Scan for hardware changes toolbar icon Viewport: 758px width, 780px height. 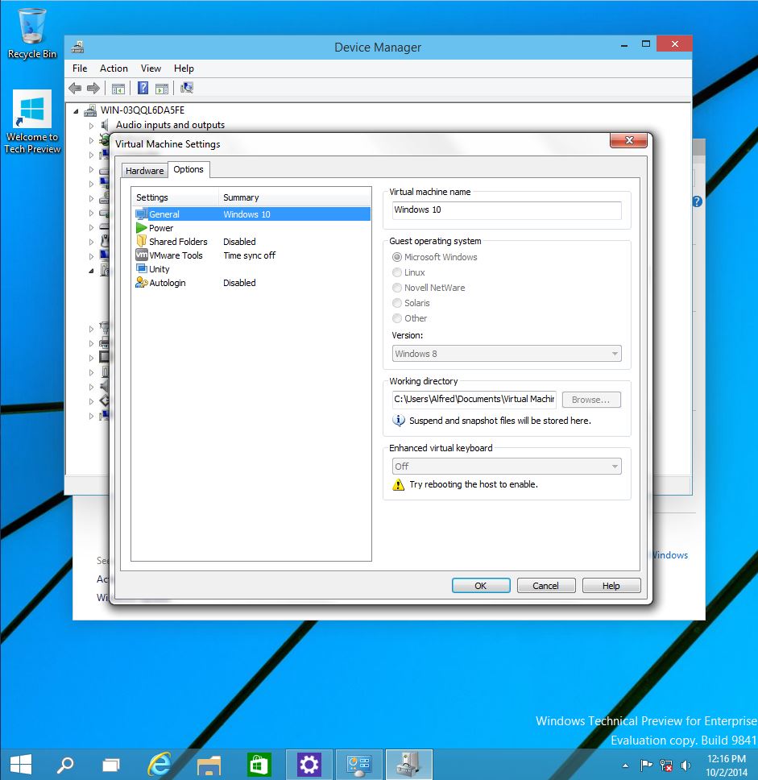point(187,88)
